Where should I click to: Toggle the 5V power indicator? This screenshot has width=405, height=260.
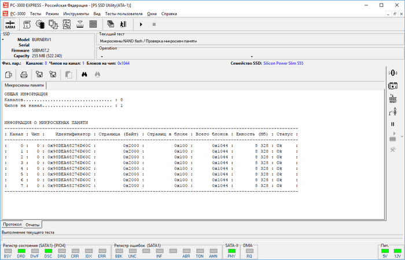tap(384, 252)
